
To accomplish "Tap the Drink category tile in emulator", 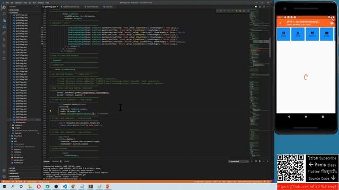I will point(298,34).
